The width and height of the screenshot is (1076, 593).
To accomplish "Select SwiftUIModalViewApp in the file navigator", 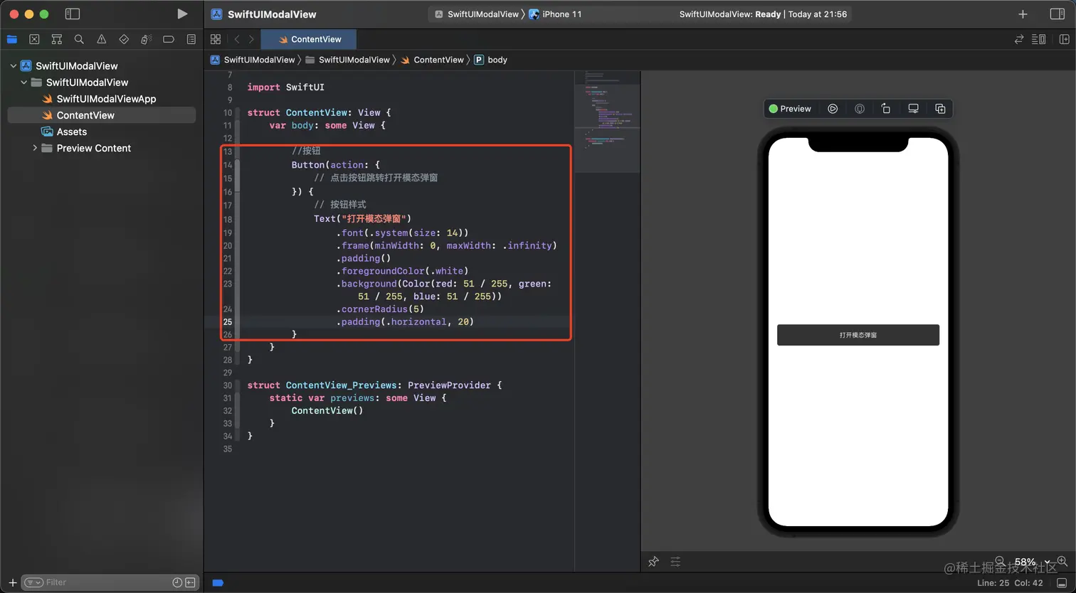I will coord(106,99).
